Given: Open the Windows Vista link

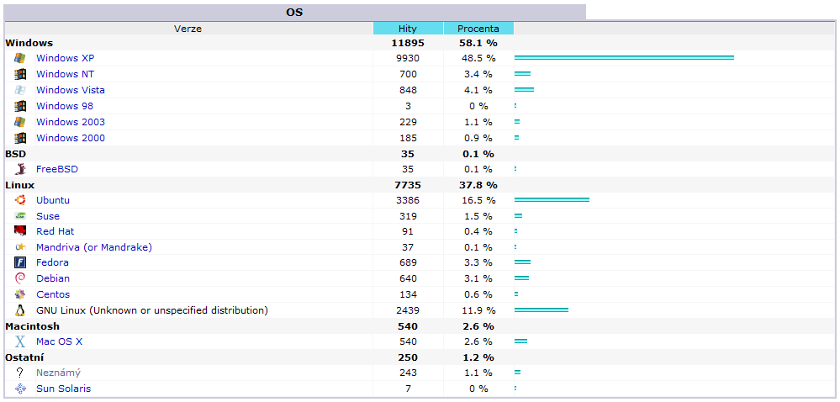Looking at the screenshot, I should (x=71, y=90).
